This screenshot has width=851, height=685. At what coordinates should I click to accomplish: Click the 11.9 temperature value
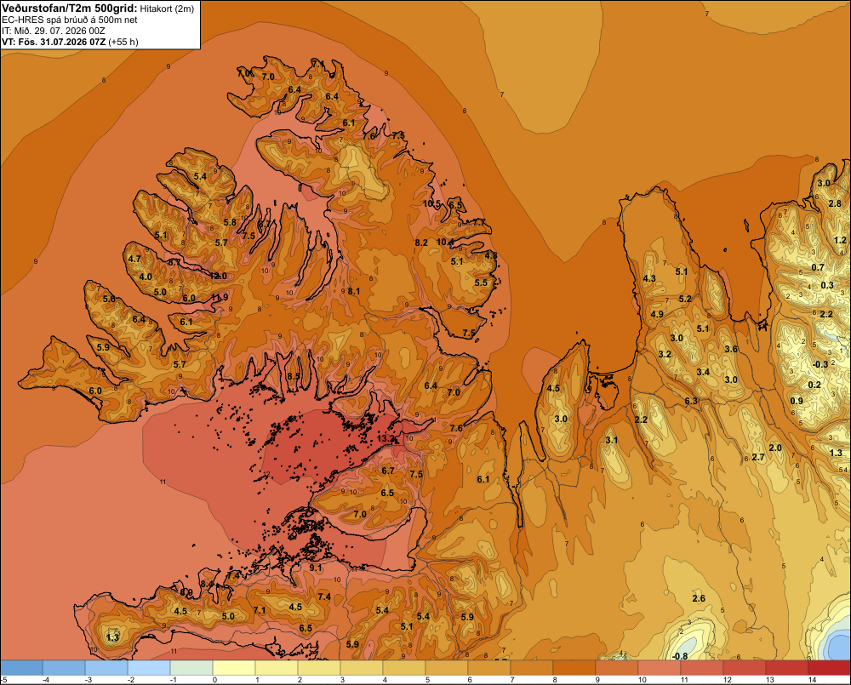(220, 297)
